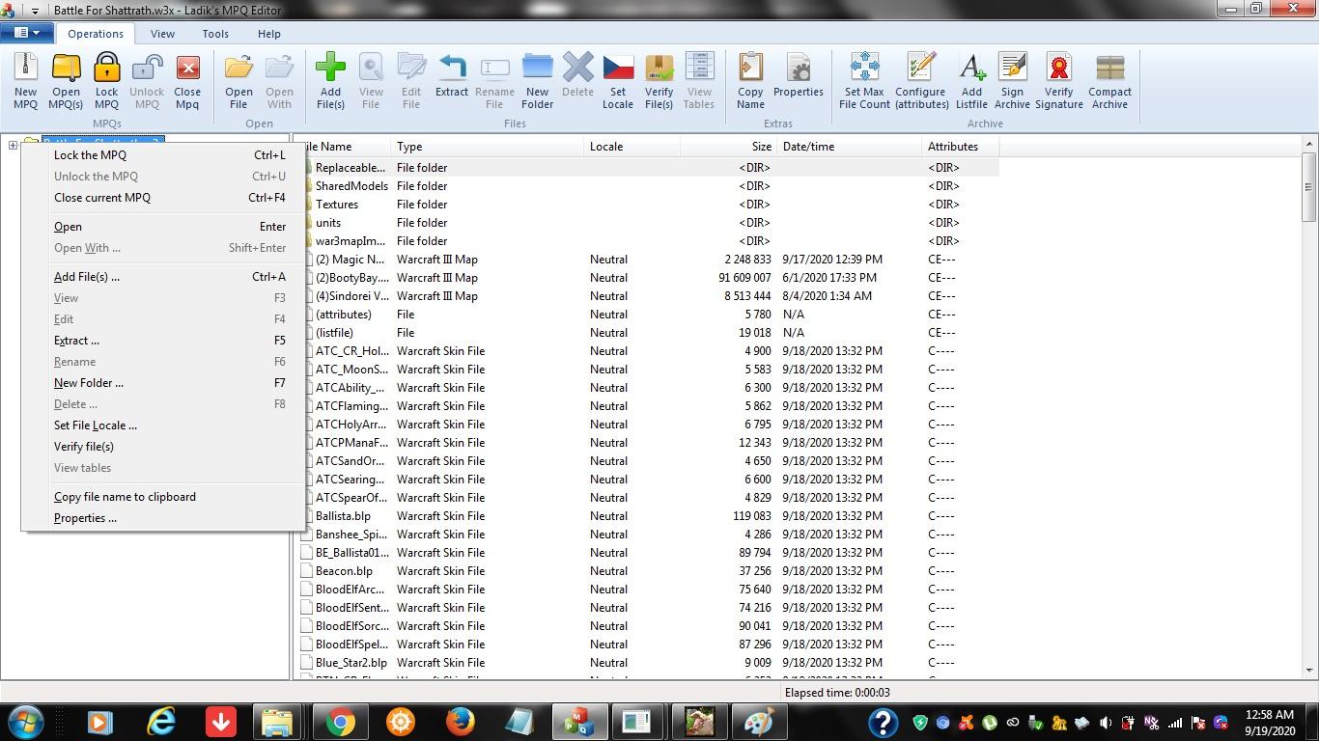Select the units folder row

649,222
